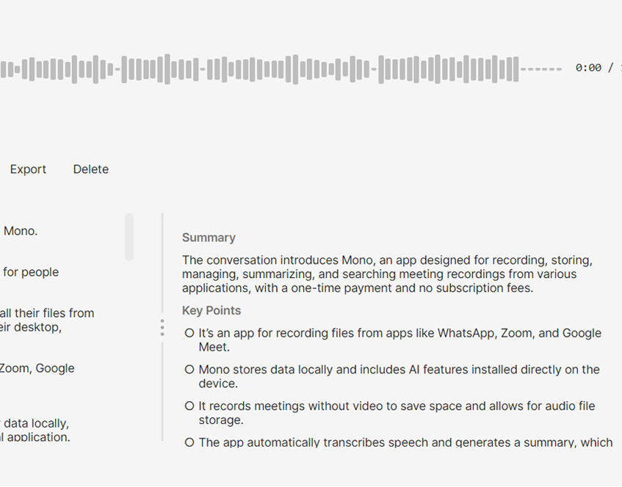
Task: Click the three-dot panel divider handle
Action: pyautogui.click(x=162, y=328)
